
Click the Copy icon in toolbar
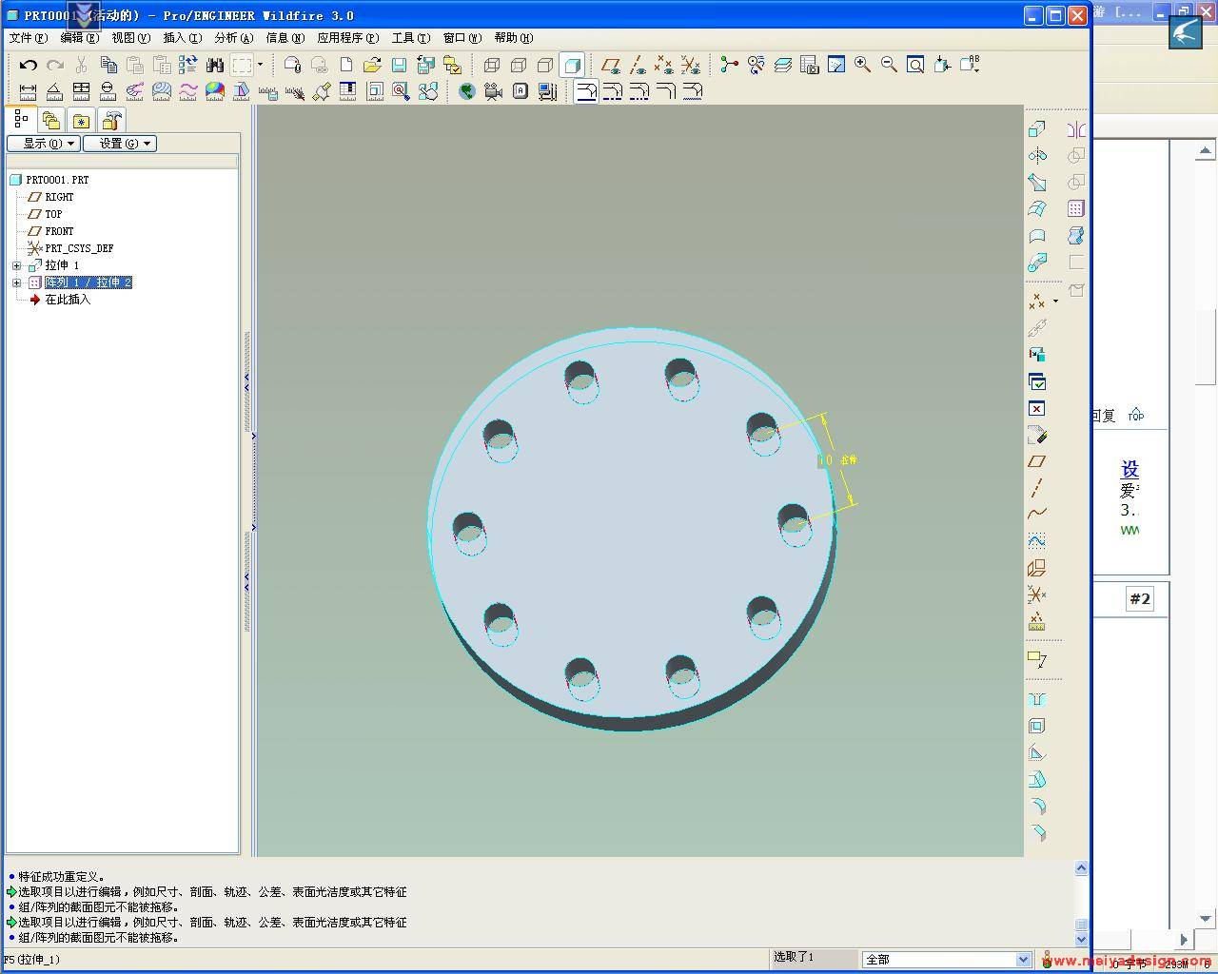(x=108, y=65)
